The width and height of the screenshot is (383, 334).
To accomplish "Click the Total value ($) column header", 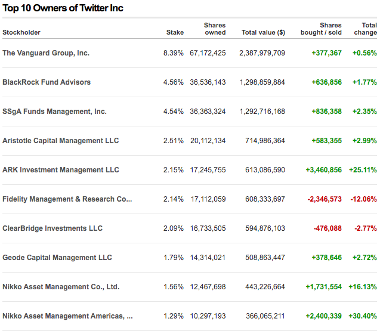I will point(263,32).
